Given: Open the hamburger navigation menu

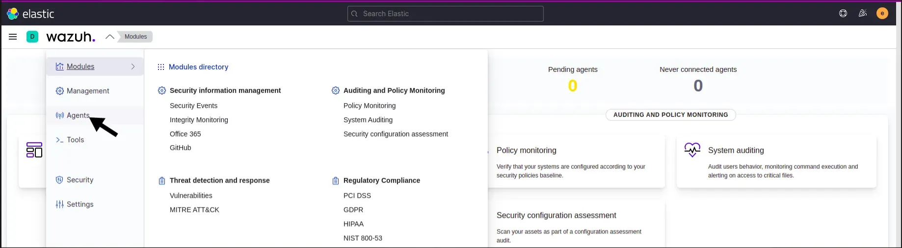Looking at the screenshot, I should [13, 37].
